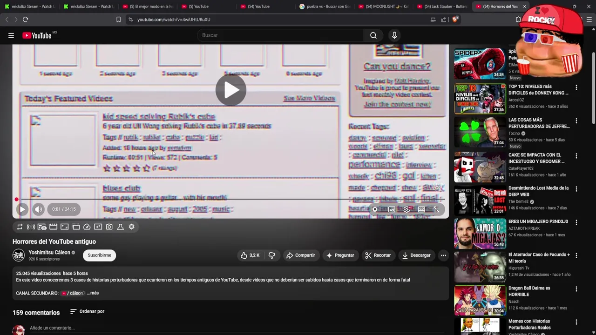
Task: Click the search magnifier button
Action: (x=373, y=35)
